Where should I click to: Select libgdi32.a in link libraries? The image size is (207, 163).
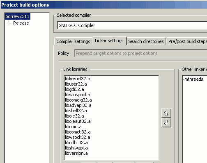74,89
